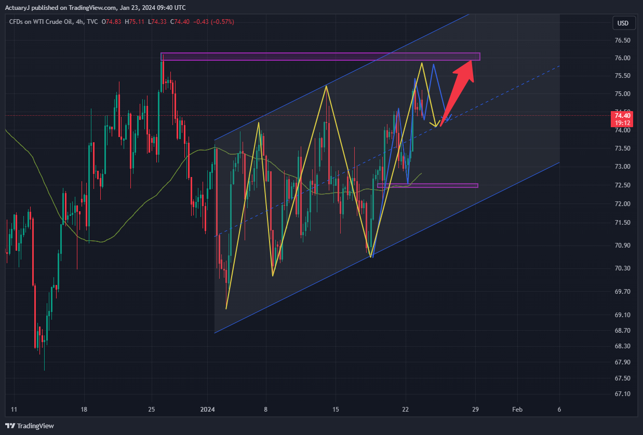The image size is (643, 435).
Task: Click the 74.00 price axis label
Action: 623,130
